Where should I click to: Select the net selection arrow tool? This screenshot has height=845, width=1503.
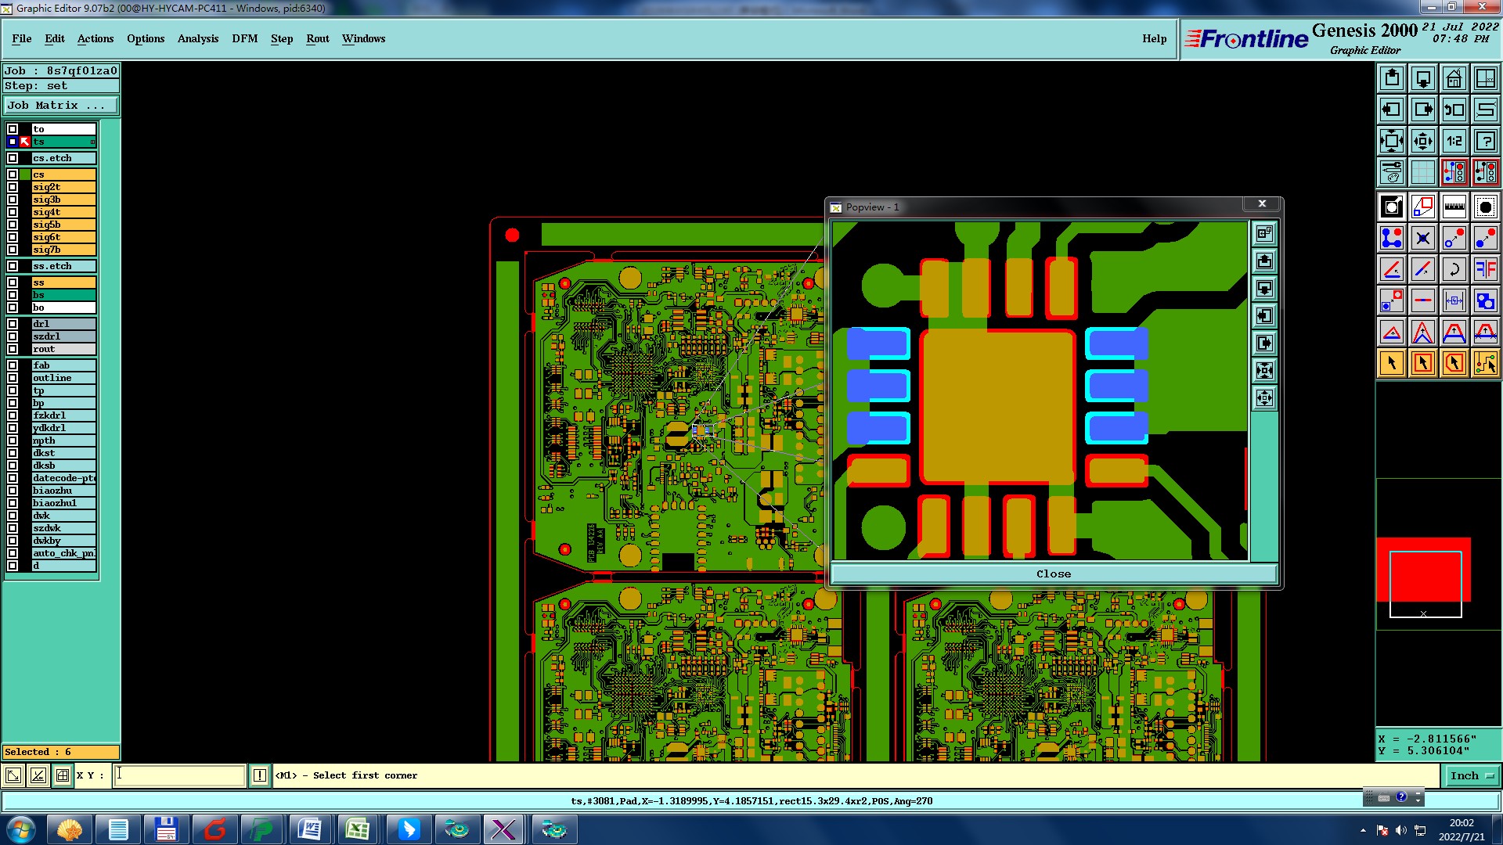click(x=1485, y=363)
